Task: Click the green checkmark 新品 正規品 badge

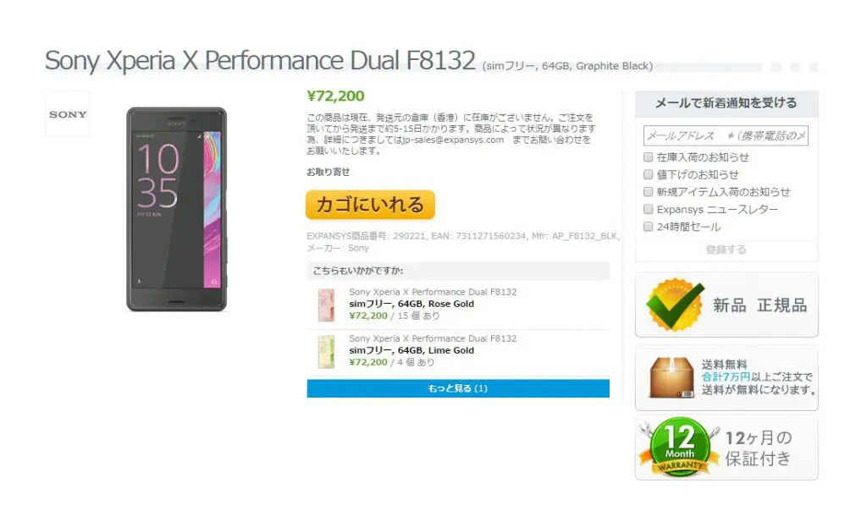Action: [x=675, y=305]
